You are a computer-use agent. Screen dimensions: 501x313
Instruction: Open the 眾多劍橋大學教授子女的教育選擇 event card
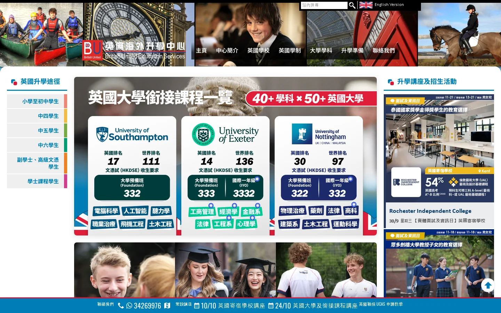click(x=439, y=263)
